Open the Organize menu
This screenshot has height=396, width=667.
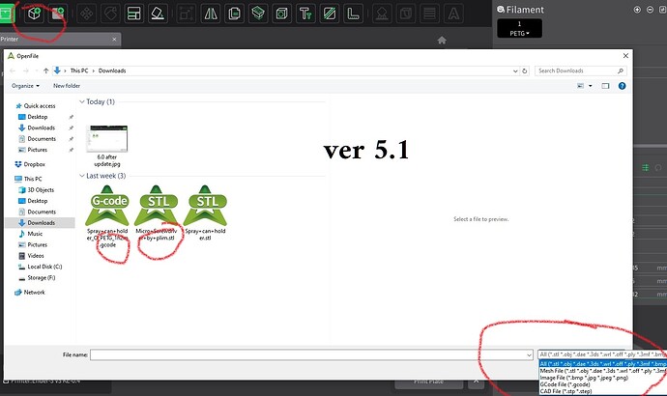point(25,86)
